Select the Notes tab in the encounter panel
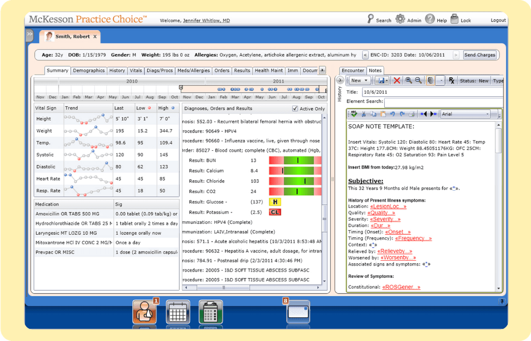The height and width of the screenshot is (341, 531). click(x=375, y=70)
